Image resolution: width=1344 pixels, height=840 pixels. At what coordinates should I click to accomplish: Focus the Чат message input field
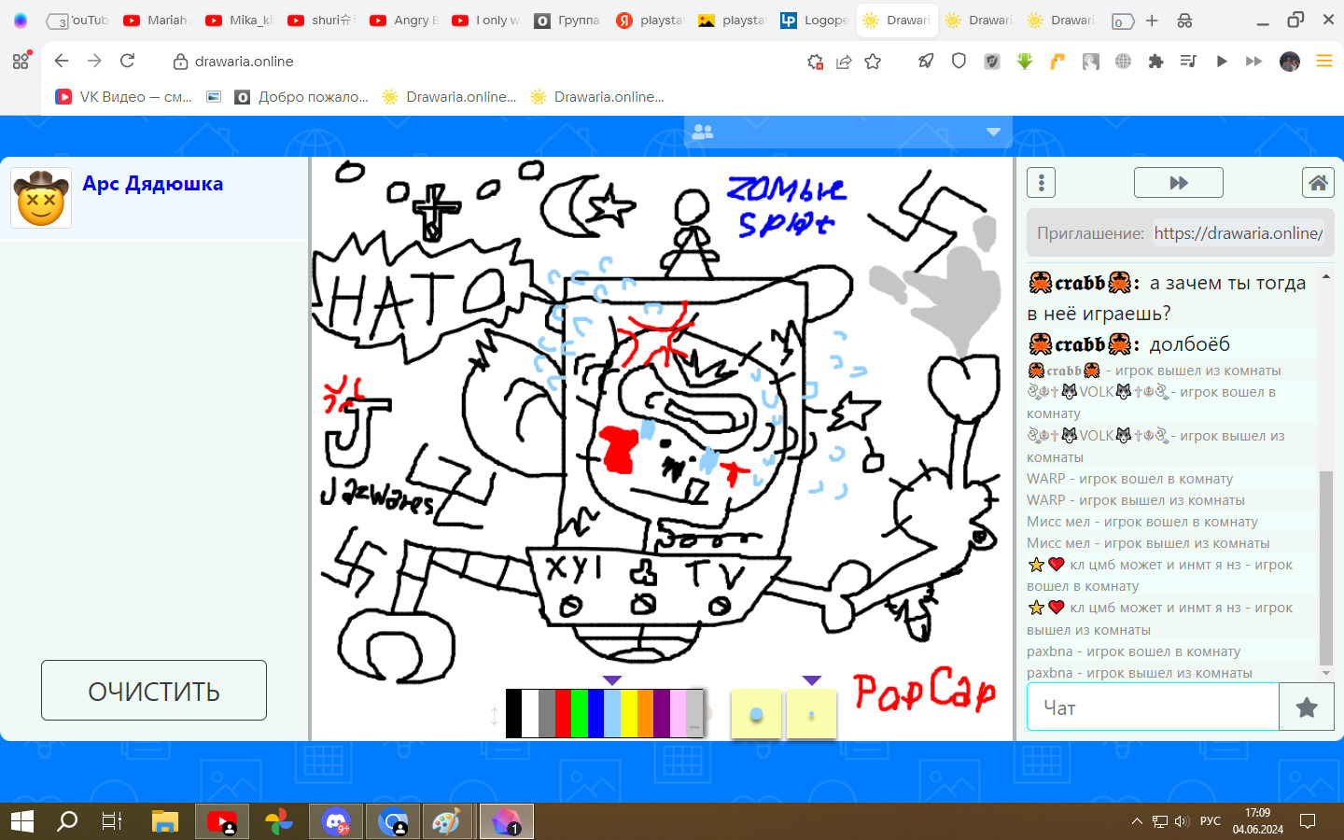click(1153, 707)
